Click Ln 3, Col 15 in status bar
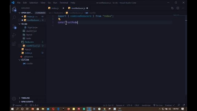 point(108,105)
